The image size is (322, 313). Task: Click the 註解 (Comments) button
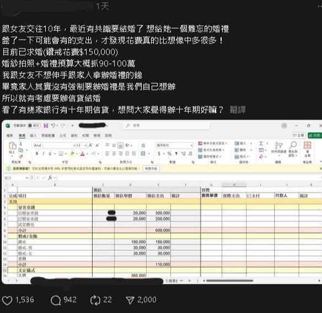(x=299, y=135)
